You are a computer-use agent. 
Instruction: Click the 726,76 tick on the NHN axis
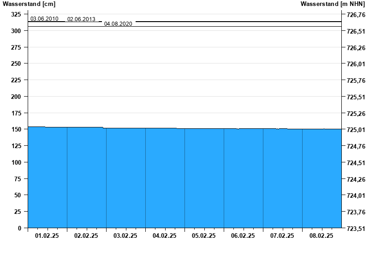[355, 15]
